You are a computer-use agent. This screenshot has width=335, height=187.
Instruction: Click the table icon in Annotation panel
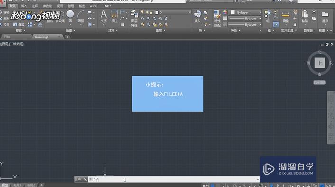(122, 25)
